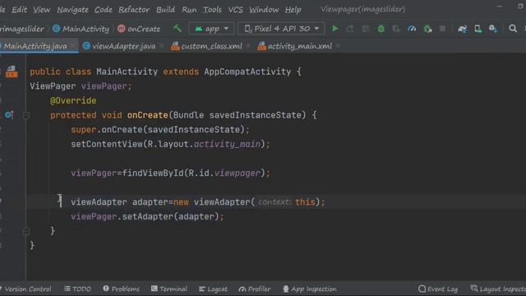This screenshot has height=296, width=526.
Task: Click the Stop app square icon
Action: (442, 29)
